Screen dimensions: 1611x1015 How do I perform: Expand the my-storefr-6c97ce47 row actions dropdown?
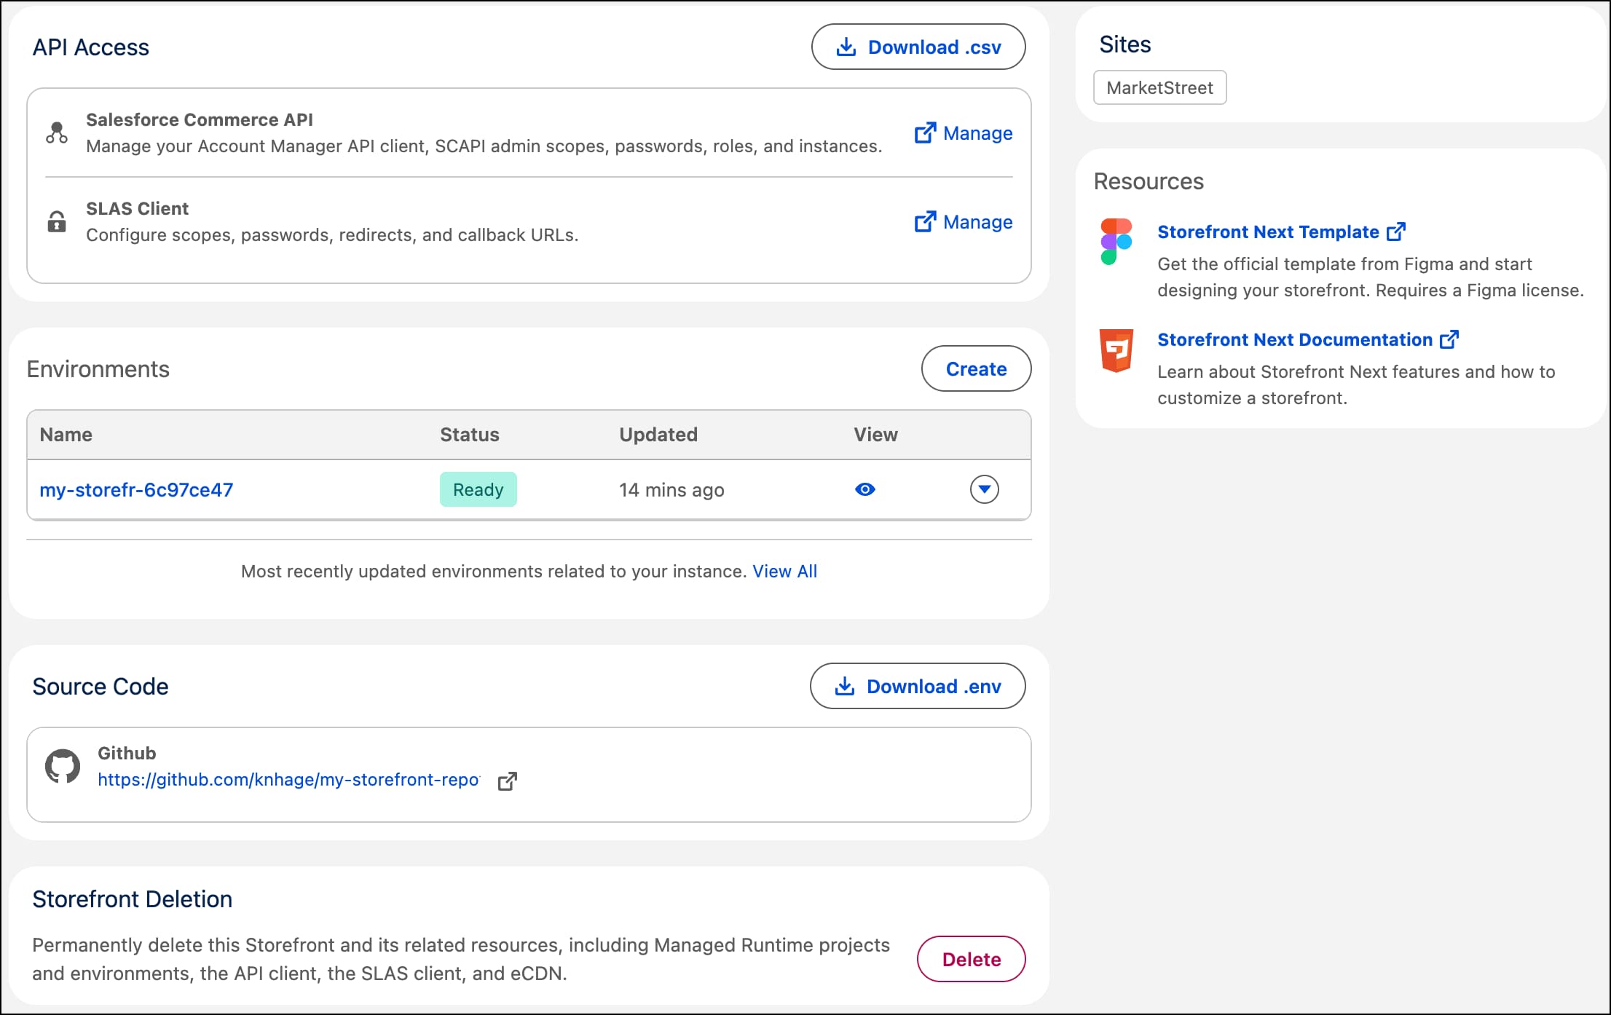click(985, 489)
